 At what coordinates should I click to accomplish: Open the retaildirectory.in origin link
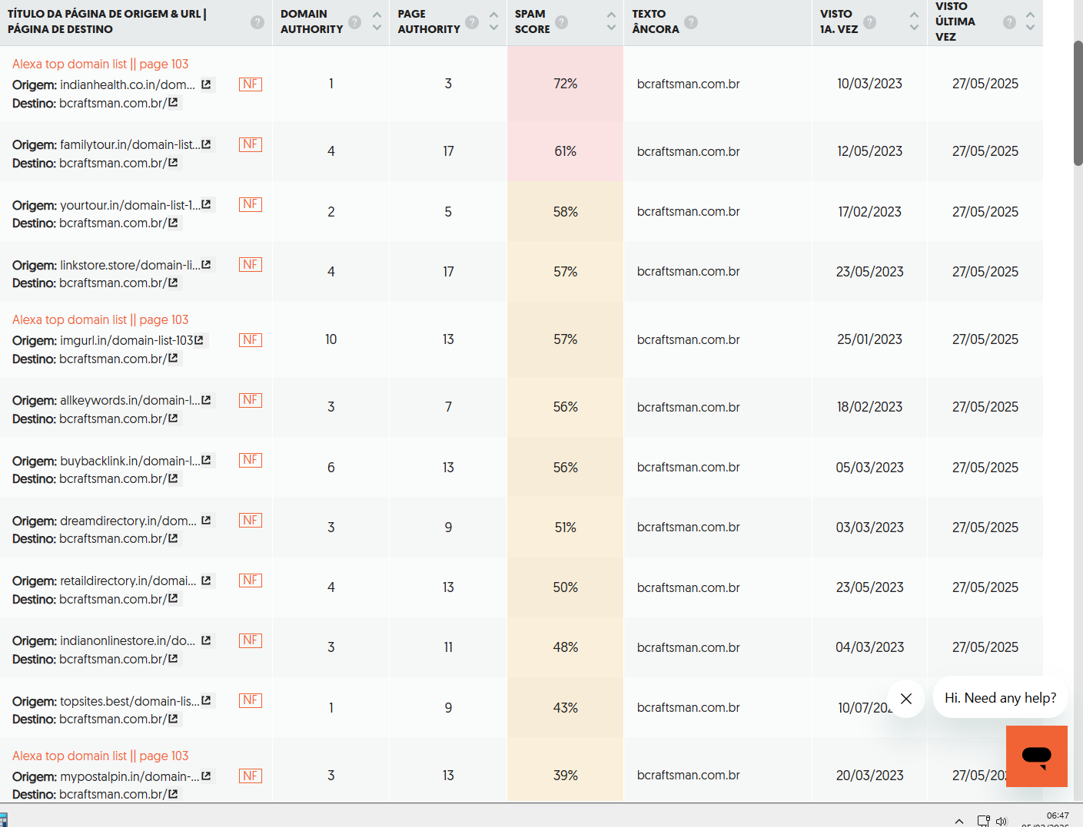[x=128, y=581]
